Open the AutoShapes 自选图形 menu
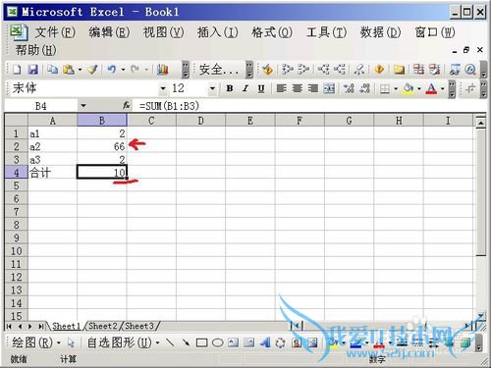The width and height of the screenshot is (491, 368). [x=123, y=342]
